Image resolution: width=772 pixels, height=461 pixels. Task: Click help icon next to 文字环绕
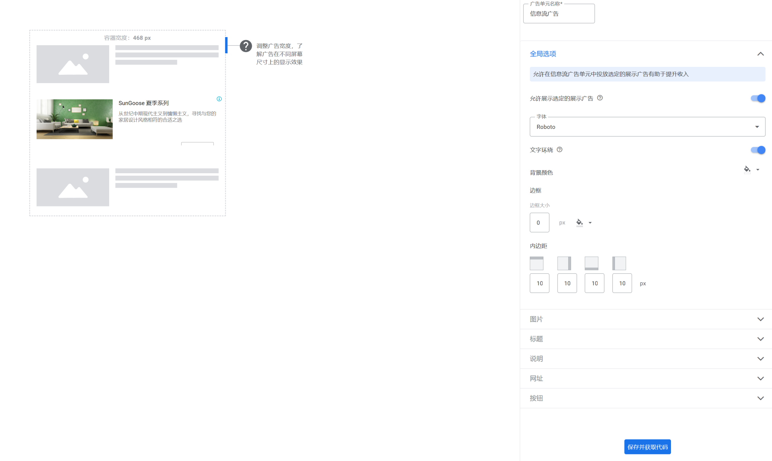tap(559, 149)
